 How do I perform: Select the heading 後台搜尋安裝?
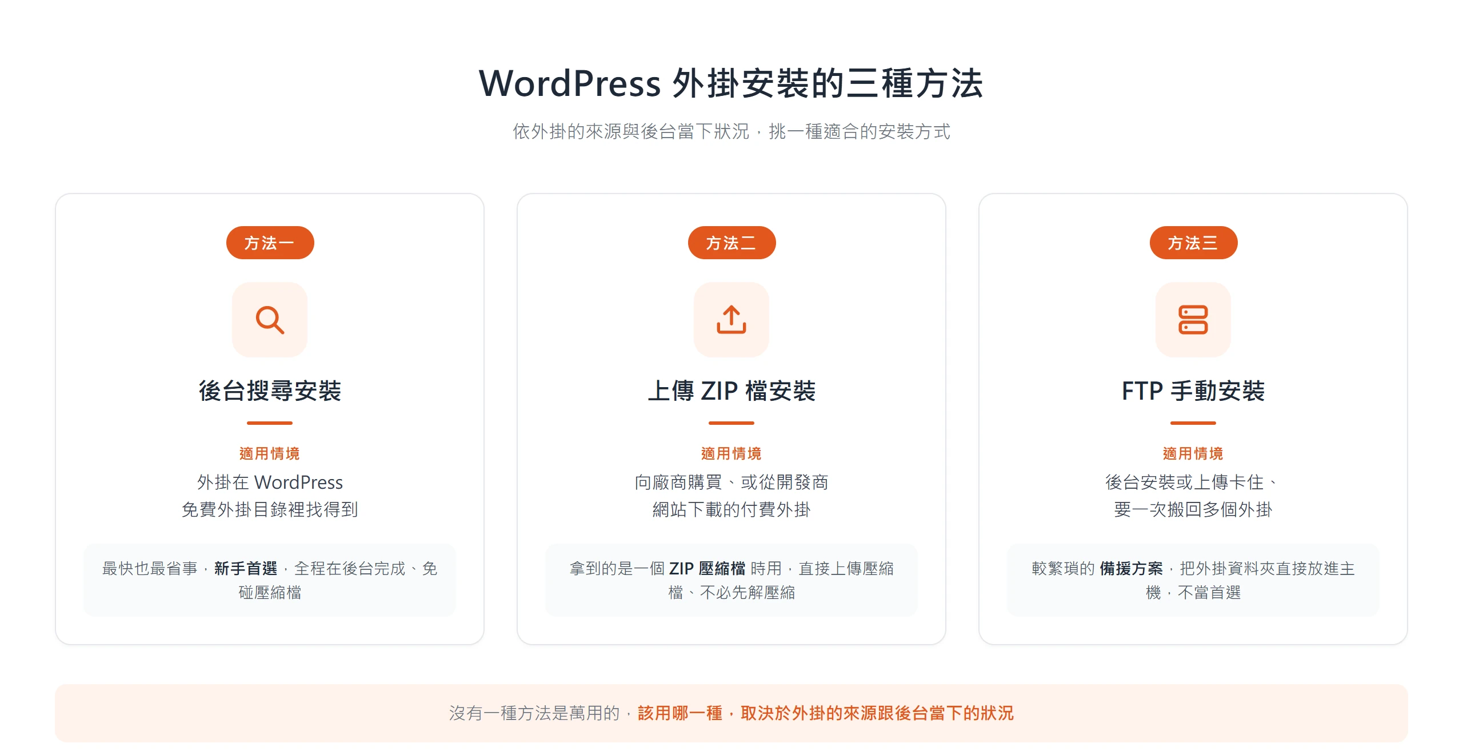tap(270, 391)
